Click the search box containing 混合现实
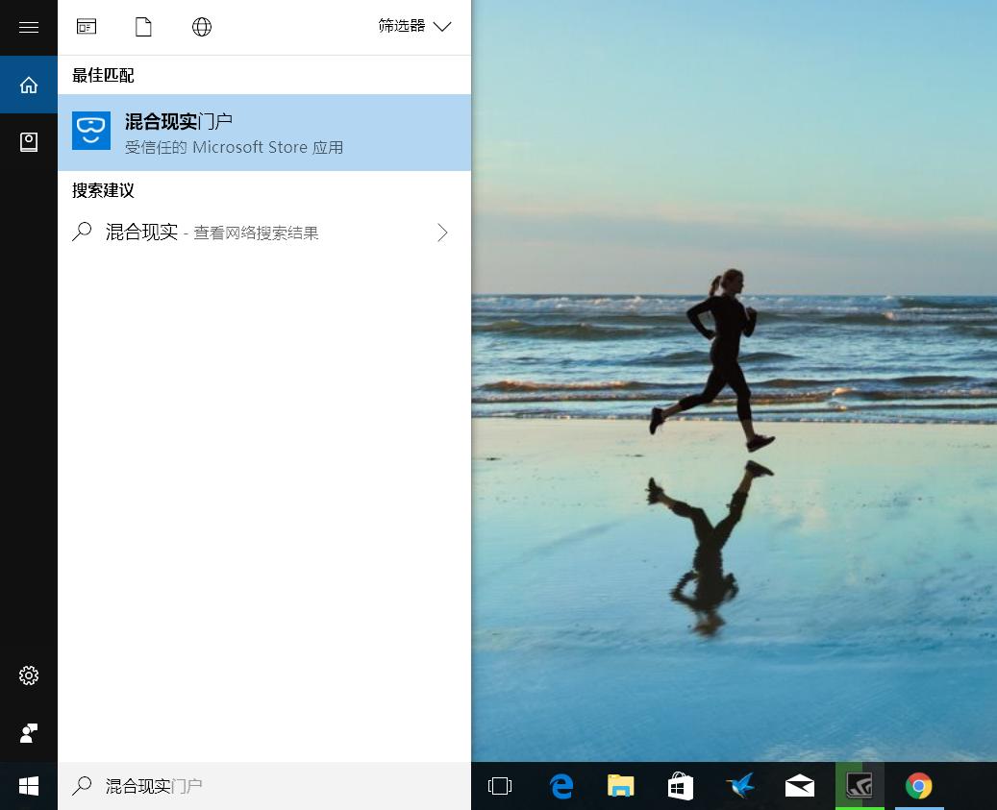997x810 pixels. (264, 786)
